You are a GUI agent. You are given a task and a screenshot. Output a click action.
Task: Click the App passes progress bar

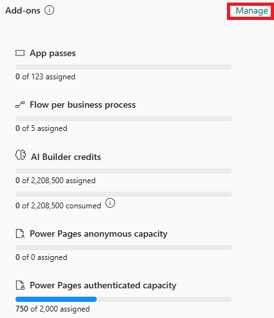click(x=124, y=67)
